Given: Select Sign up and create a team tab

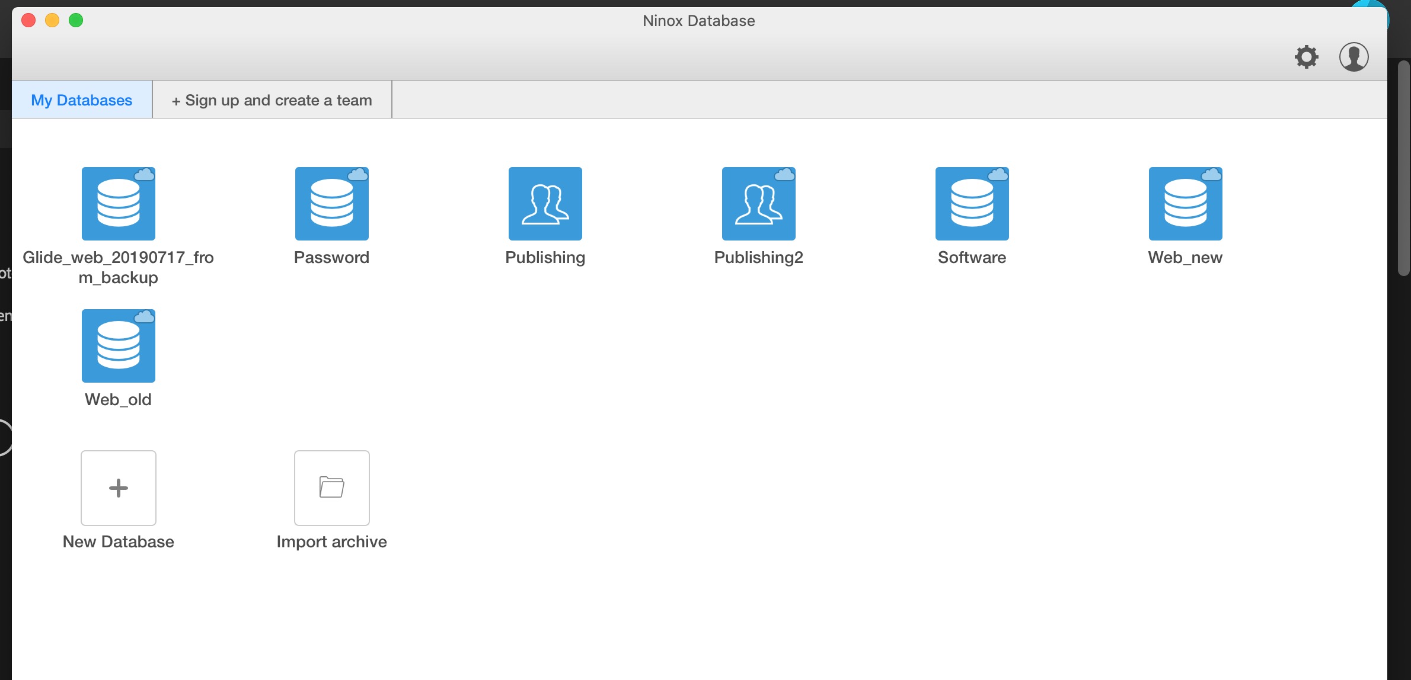Looking at the screenshot, I should 272,100.
